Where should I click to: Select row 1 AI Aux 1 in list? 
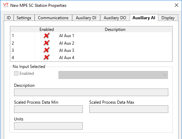tap(91, 36)
